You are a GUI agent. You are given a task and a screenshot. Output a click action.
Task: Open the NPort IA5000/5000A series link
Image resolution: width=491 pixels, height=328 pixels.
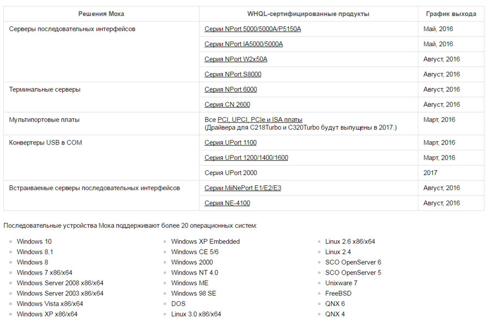point(243,44)
